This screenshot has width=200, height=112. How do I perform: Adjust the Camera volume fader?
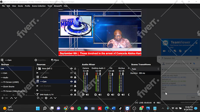coord(87,74)
